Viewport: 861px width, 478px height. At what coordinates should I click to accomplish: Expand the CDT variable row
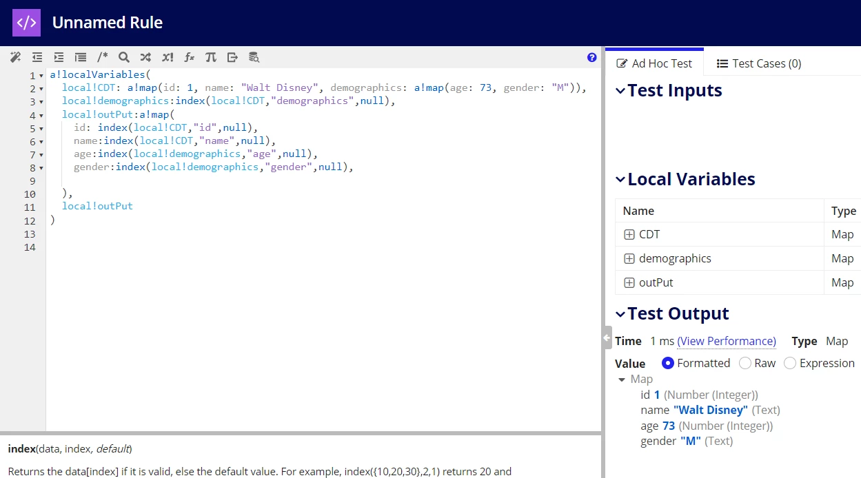(x=629, y=235)
